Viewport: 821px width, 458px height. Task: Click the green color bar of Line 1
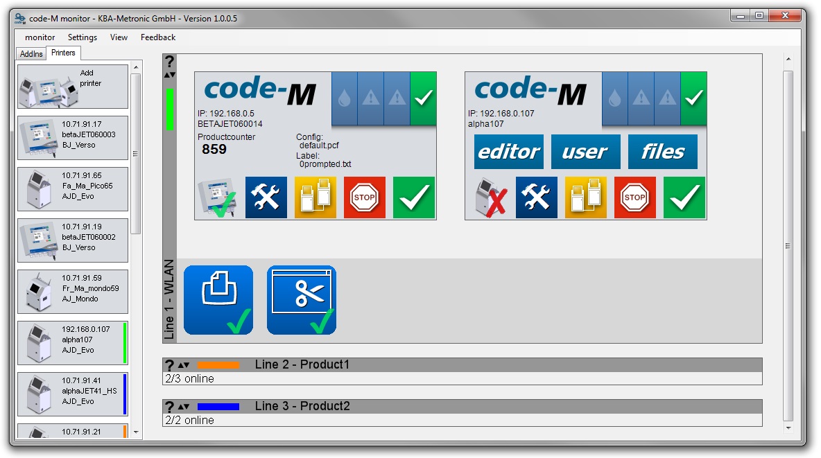click(170, 109)
